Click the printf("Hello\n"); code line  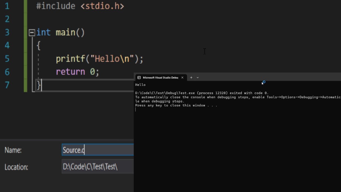[x=99, y=59]
